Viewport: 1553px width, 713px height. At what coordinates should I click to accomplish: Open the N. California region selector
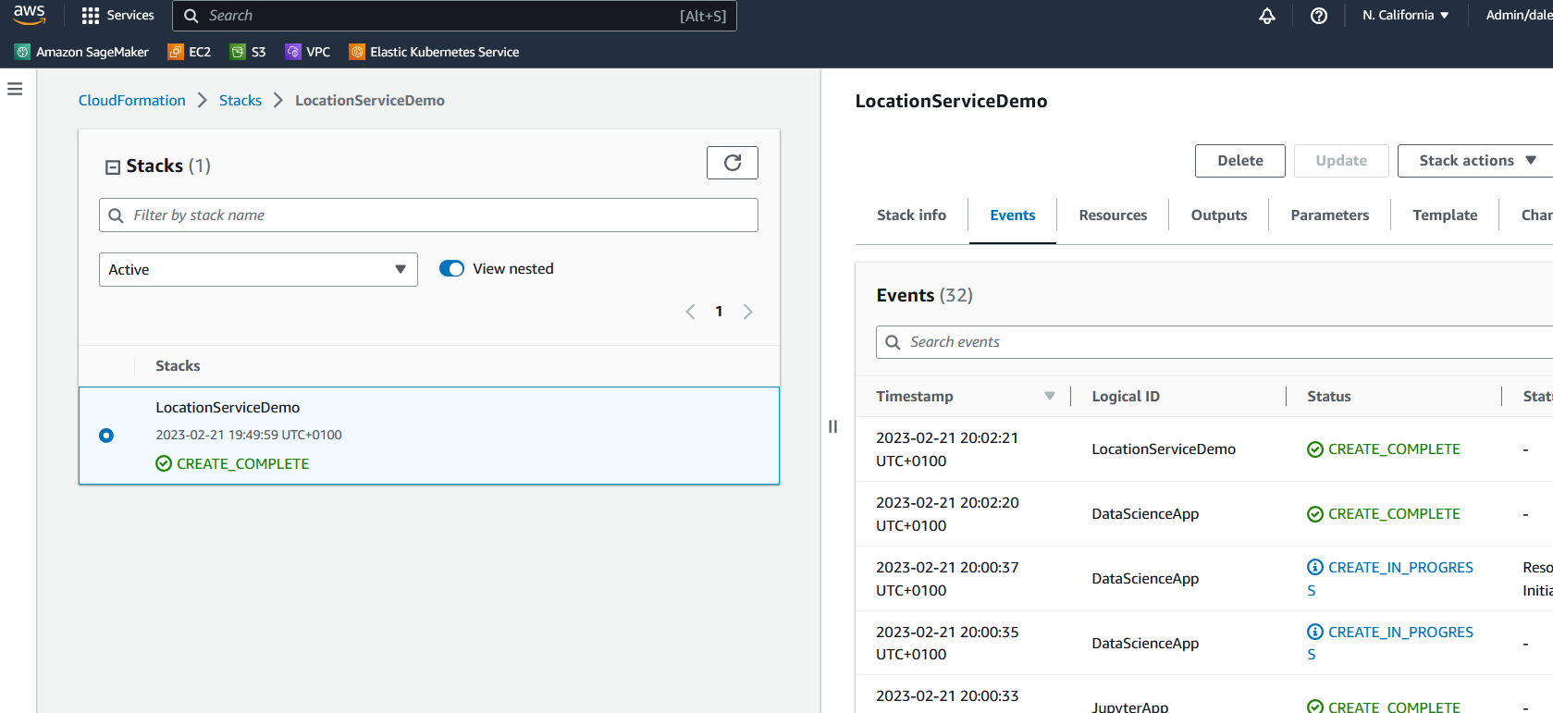[x=1406, y=15]
